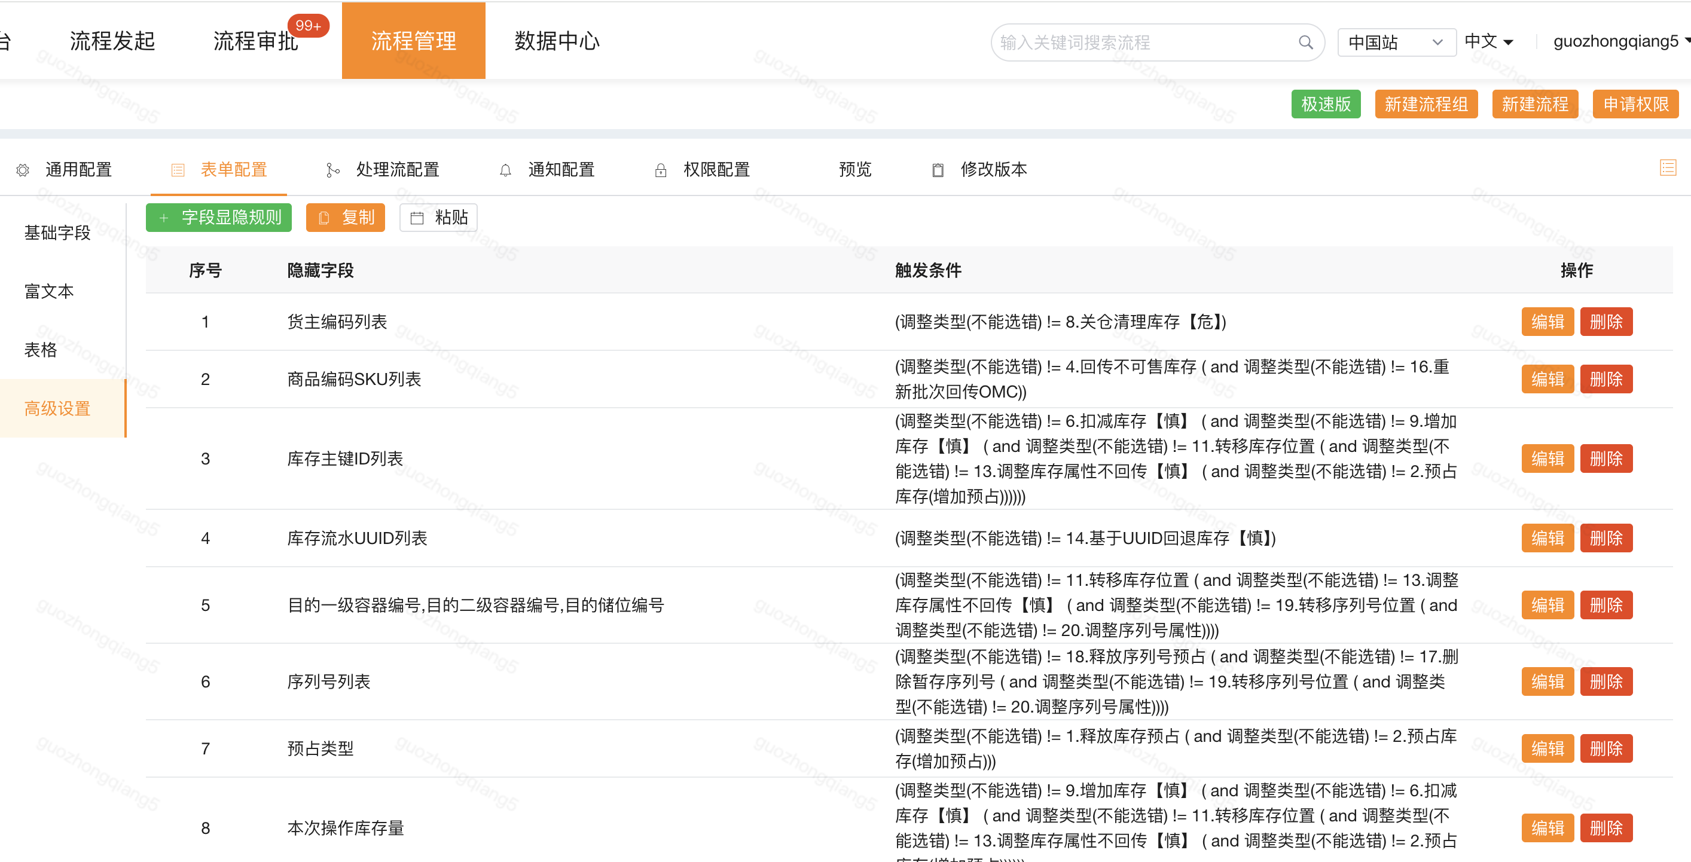Image resolution: width=1691 pixels, height=862 pixels.
Task: Click the green 字段显隐规则 button
Action: pyautogui.click(x=219, y=218)
